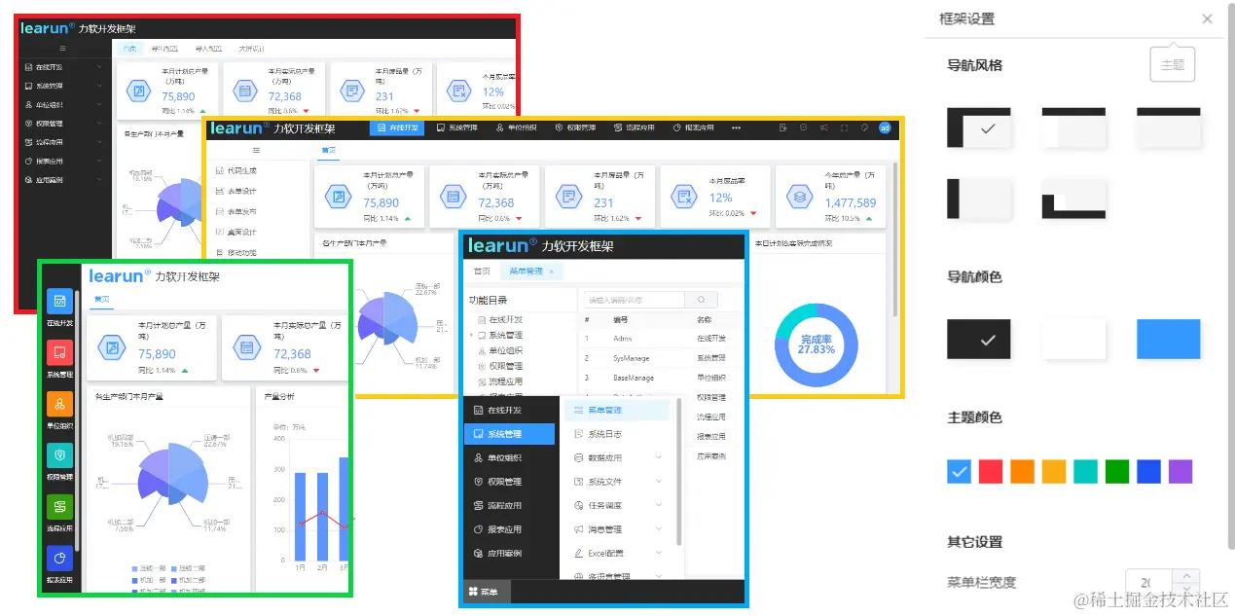Click the 72,368 card icon in green-bordered window

click(247, 348)
